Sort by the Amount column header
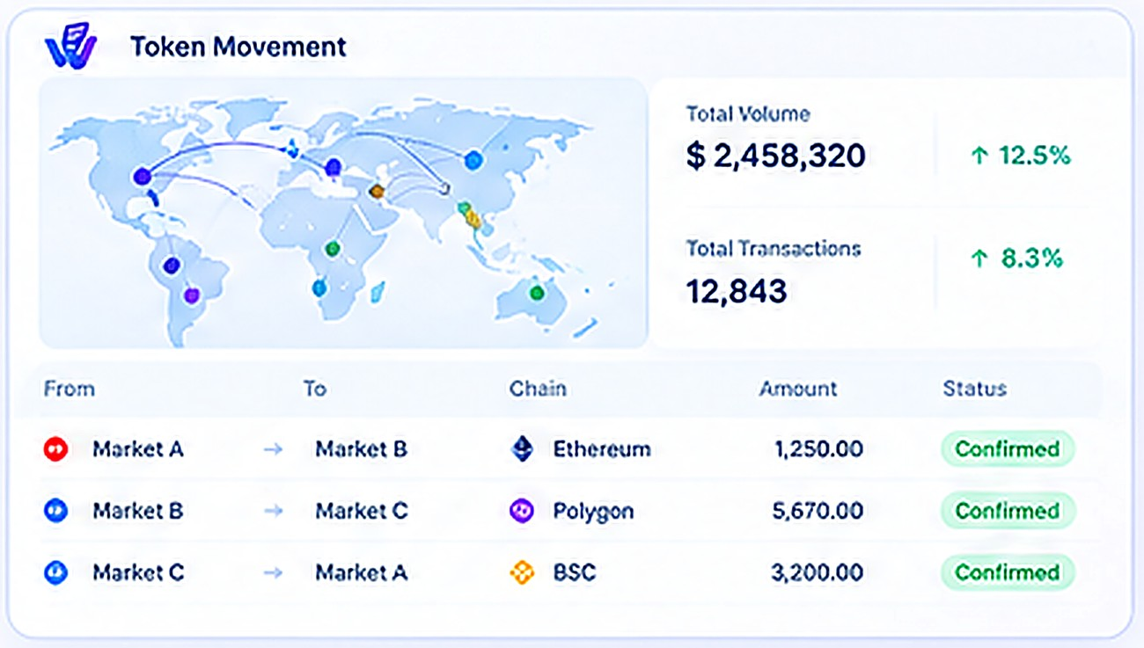Image resolution: width=1144 pixels, height=648 pixels. [x=798, y=389]
